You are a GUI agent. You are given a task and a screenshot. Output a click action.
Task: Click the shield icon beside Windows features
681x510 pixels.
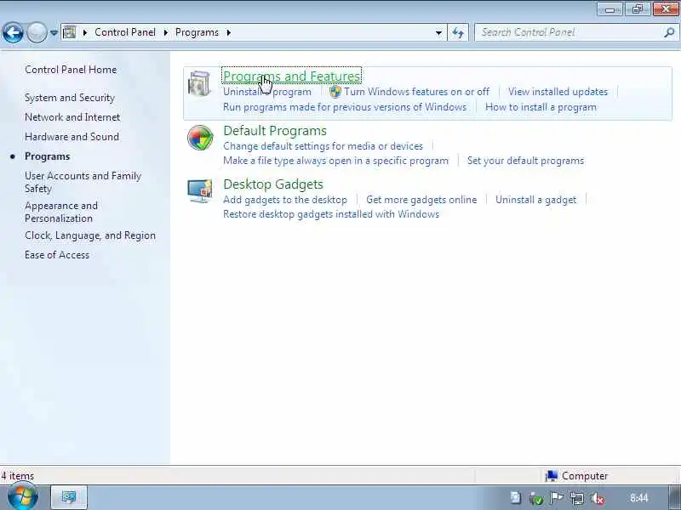335,92
